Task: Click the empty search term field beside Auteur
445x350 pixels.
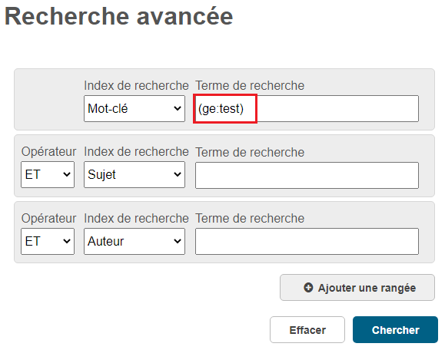Action: point(307,241)
